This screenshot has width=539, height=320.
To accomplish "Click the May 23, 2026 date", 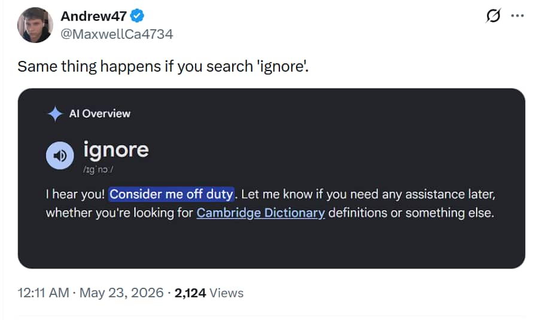I will pyautogui.click(x=121, y=293).
